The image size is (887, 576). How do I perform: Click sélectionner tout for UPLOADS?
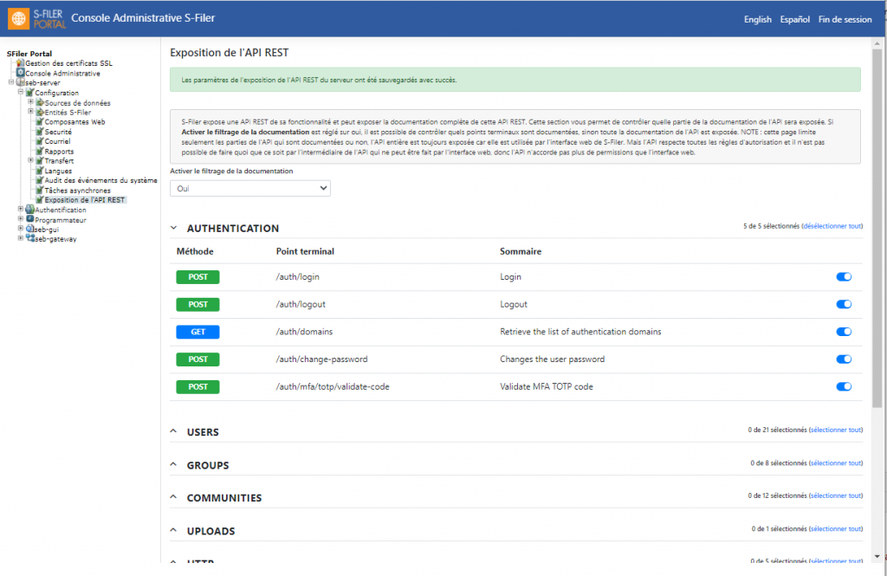[836, 529]
